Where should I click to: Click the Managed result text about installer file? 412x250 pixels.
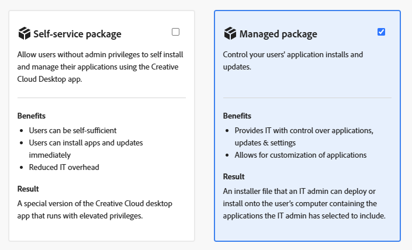click(304, 203)
